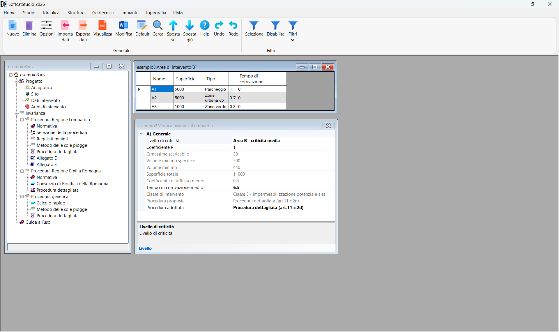Collapse Procedura Regione Emilia Romagna node
This screenshot has height=332, width=559.
coord(22,171)
